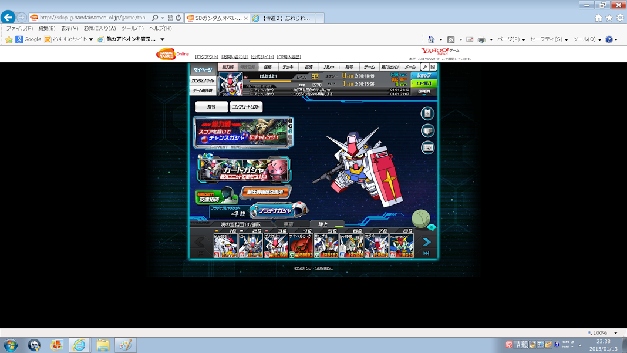The height and width of the screenshot is (353, 627).
Task: Open the ページ(P) dropdown menu
Action: (511, 39)
